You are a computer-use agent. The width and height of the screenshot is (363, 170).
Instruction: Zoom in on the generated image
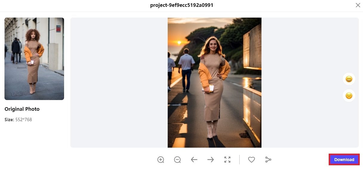(161, 160)
